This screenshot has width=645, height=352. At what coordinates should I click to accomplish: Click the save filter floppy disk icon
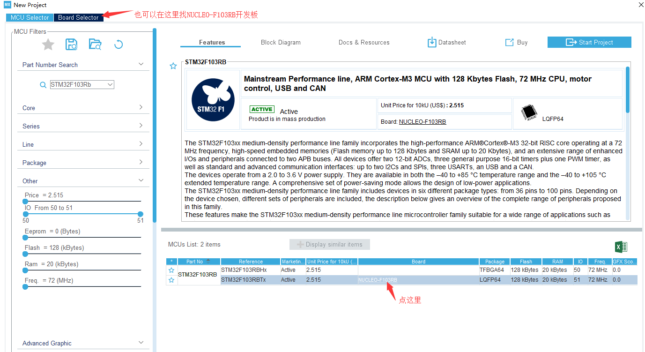[72, 45]
